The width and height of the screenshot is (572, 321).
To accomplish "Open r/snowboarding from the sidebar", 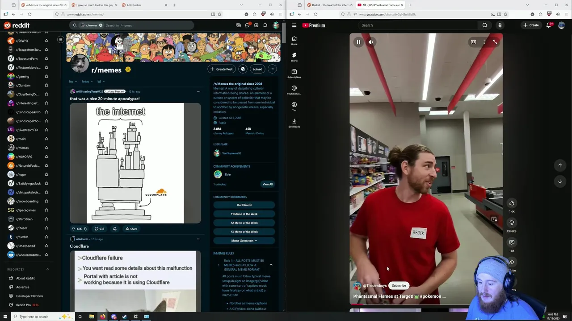I will [x=27, y=201].
